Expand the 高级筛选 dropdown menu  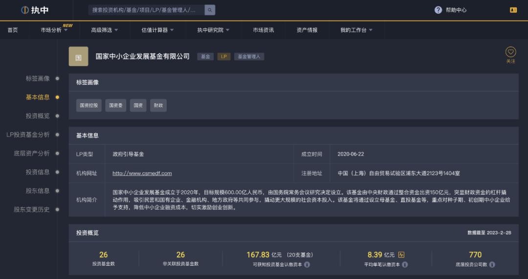point(105,30)
